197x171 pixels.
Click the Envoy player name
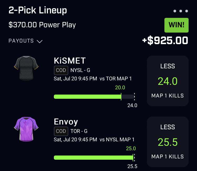[66, 122]
